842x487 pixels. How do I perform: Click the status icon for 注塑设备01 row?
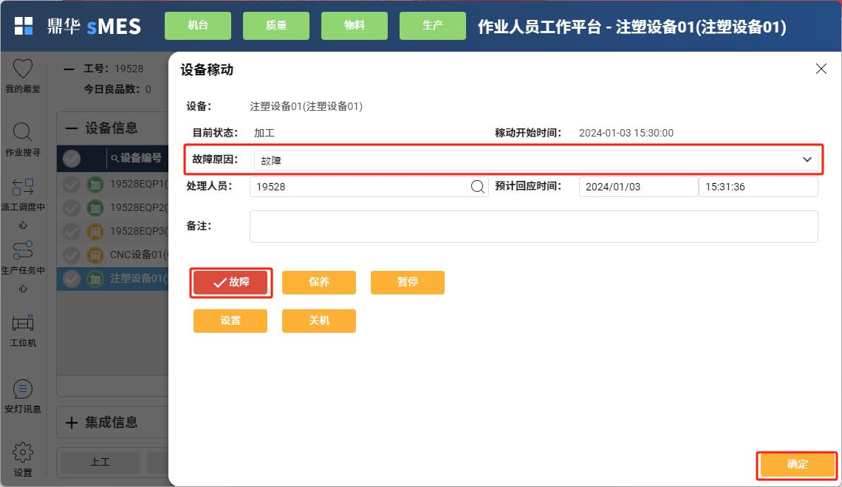[95, 279]
